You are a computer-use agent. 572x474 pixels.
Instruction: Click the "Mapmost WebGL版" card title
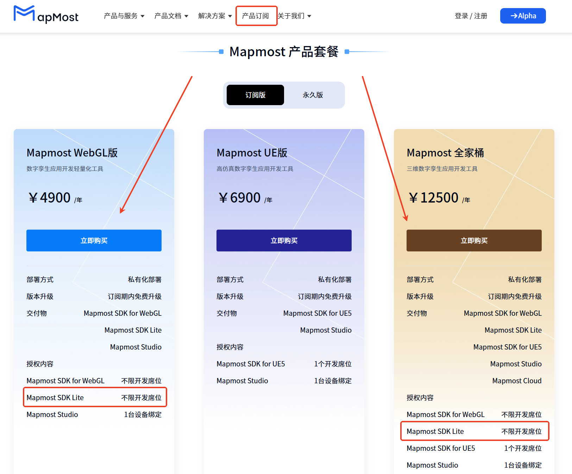(x=72, y=153)
